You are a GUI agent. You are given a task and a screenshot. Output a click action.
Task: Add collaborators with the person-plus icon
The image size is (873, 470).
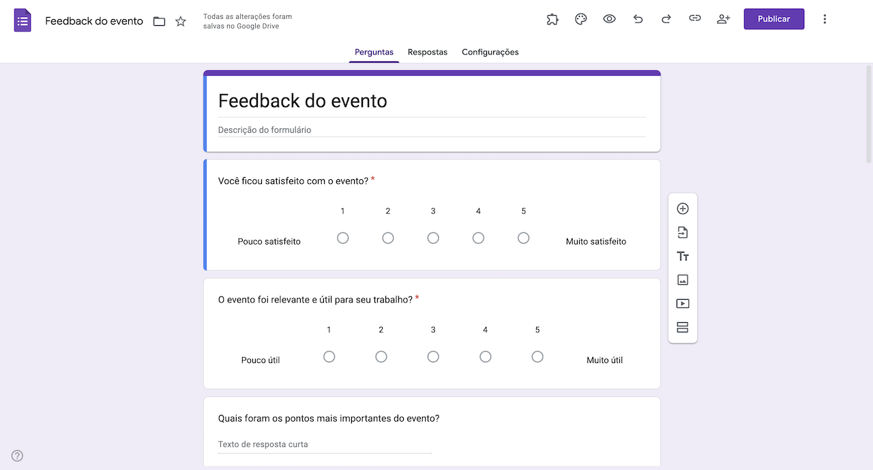724,19
